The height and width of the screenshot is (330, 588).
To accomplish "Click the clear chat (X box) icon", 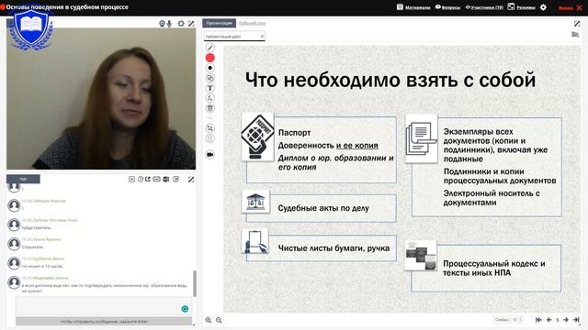I will click(x=131, y=180).
